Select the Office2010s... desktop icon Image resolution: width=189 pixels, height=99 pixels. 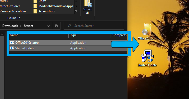pyautogui.click(x=147, y=32)
